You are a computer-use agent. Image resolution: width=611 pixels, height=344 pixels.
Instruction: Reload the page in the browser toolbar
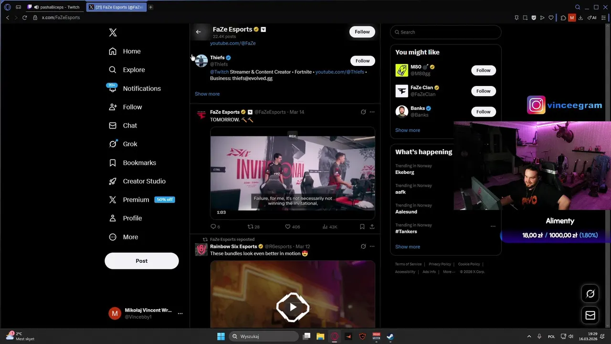(x=24, y=18)
